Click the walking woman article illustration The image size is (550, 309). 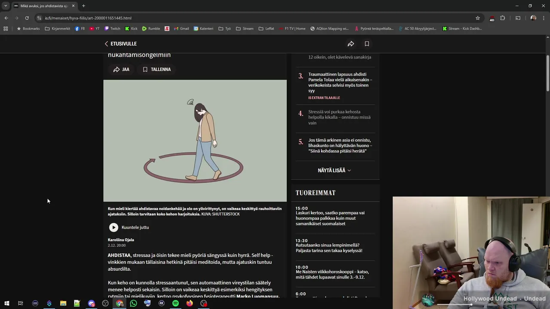click(x=195, y=141)
